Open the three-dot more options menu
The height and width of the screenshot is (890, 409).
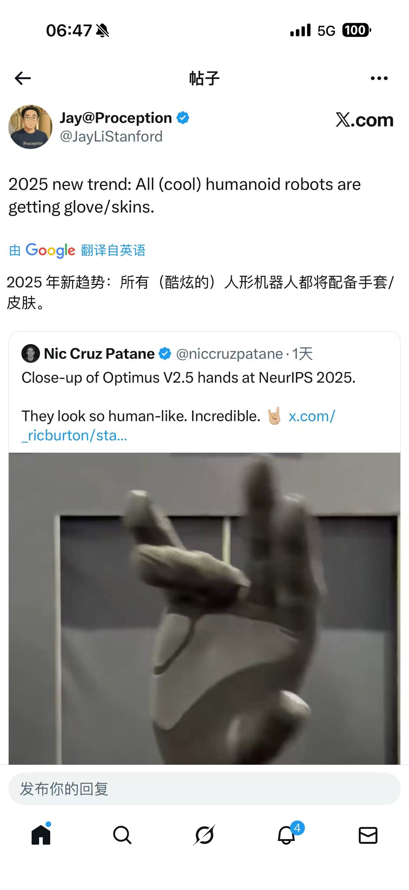379,78
